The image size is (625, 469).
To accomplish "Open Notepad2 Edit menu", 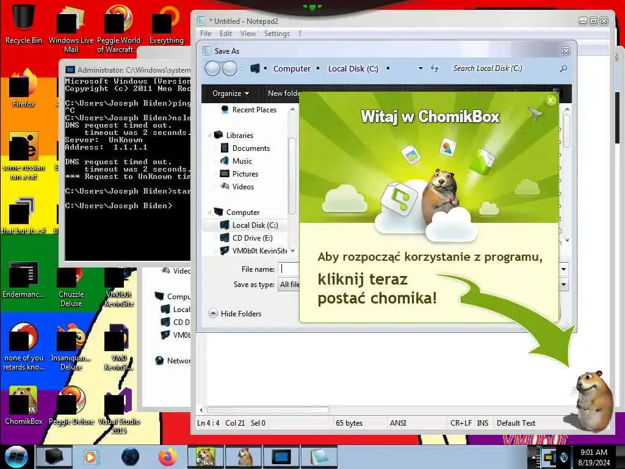I will click(x=226, y=34).
